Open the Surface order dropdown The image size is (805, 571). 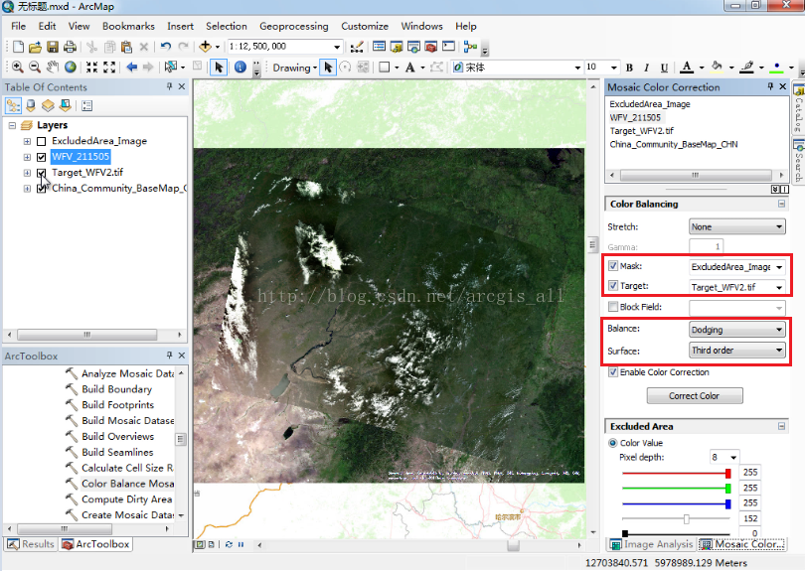coord(736,351)
